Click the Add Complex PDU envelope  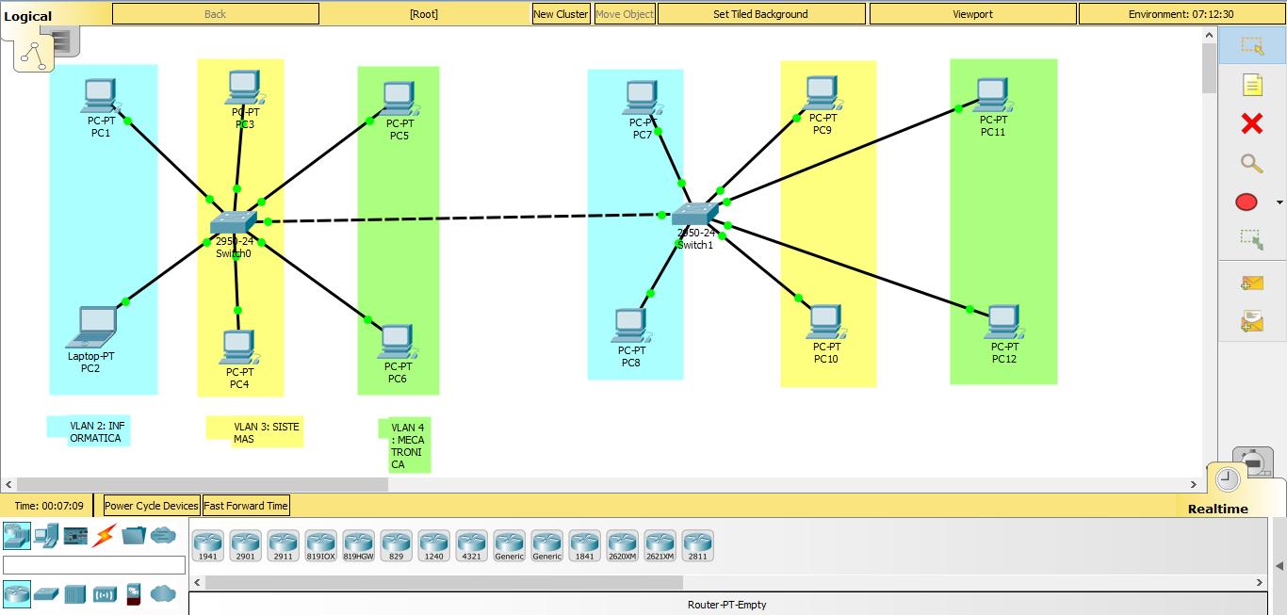(1252, 322)
